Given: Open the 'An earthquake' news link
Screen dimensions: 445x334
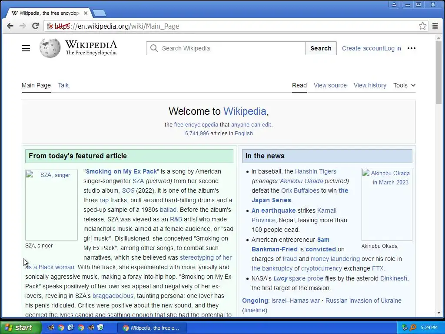Looking at the screenshot, I should (x=274, y=211).
